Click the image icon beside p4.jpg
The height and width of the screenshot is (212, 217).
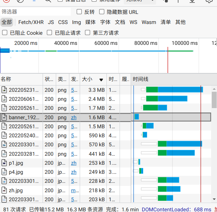coord(4,172)
